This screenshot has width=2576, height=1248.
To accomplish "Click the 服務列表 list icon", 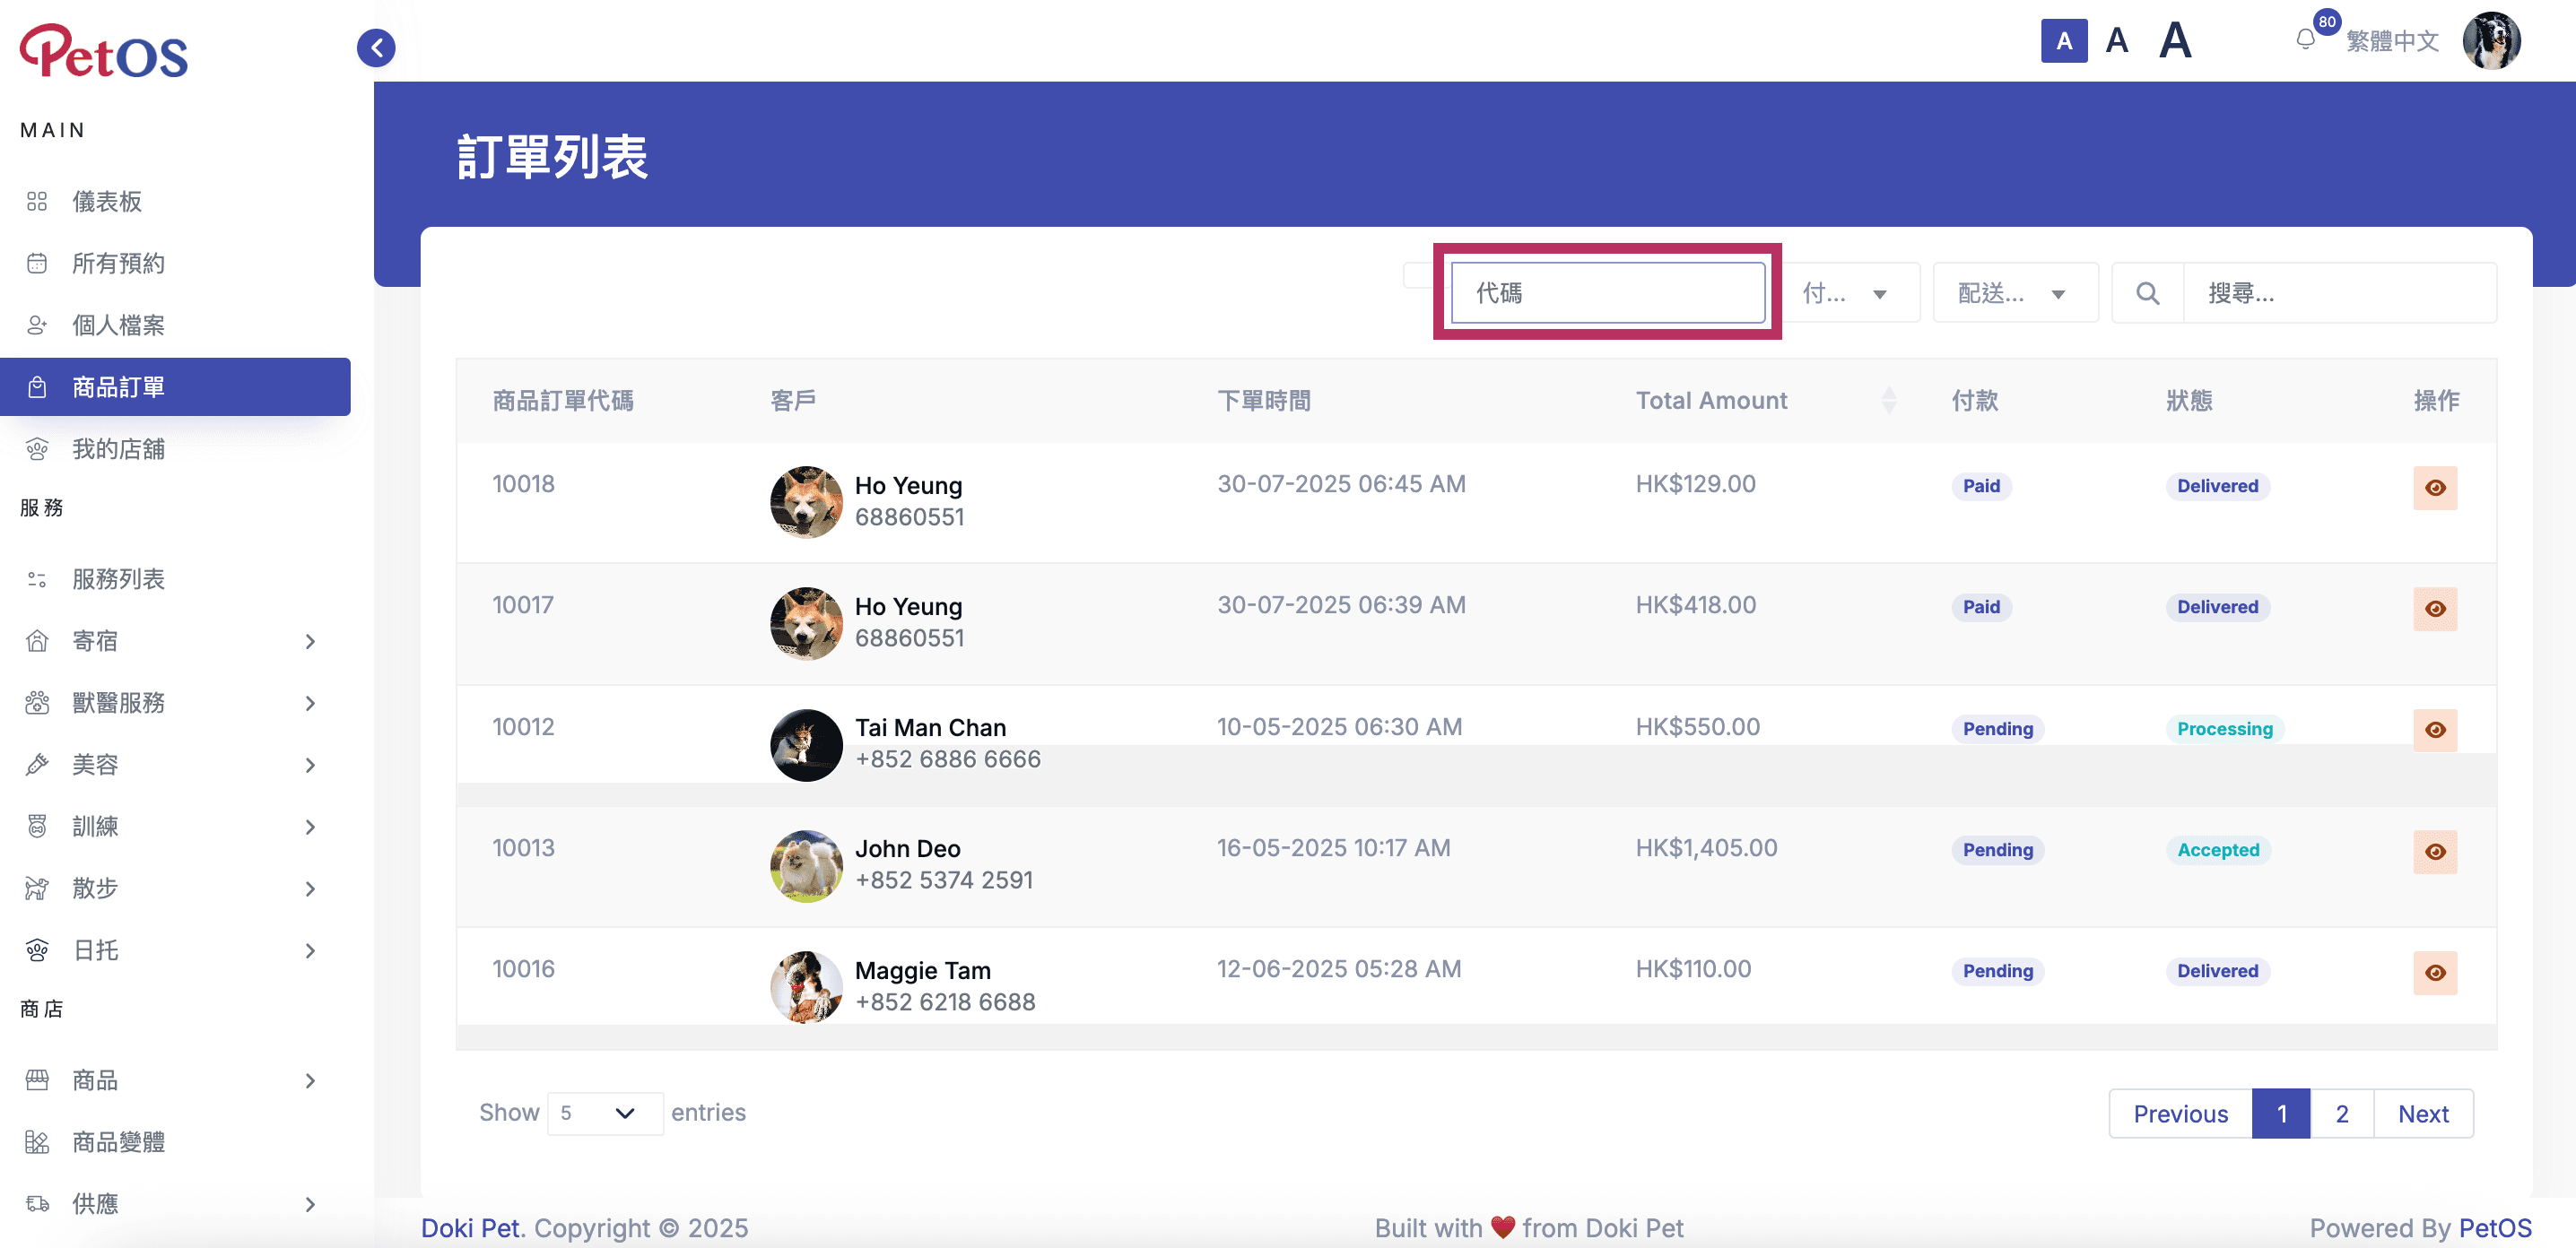I will pyautogui.click(x=37, y=578).
